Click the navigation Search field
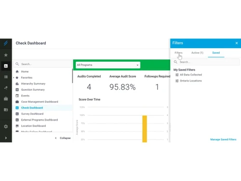The width and height of the screenshot is (241, 181). [x=42, y=64]
